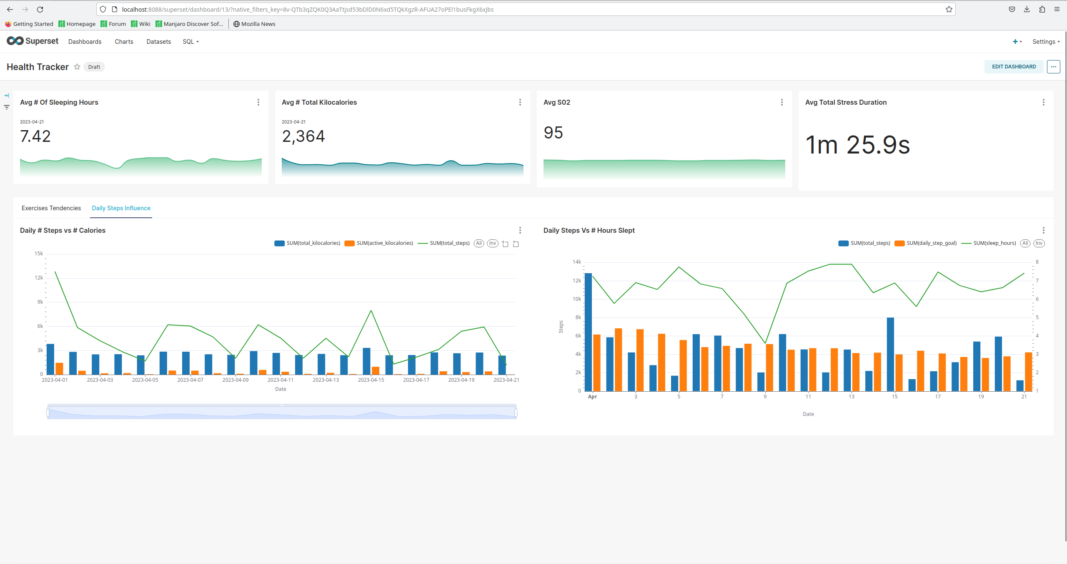Click the Draft status button
The width and height of the screenshot is (1067, 564).
(93, 66)
